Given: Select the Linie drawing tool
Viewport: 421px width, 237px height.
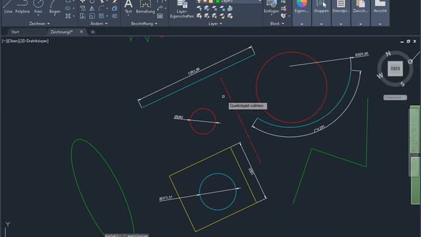Looking at the screenshot, I should 8,7.
